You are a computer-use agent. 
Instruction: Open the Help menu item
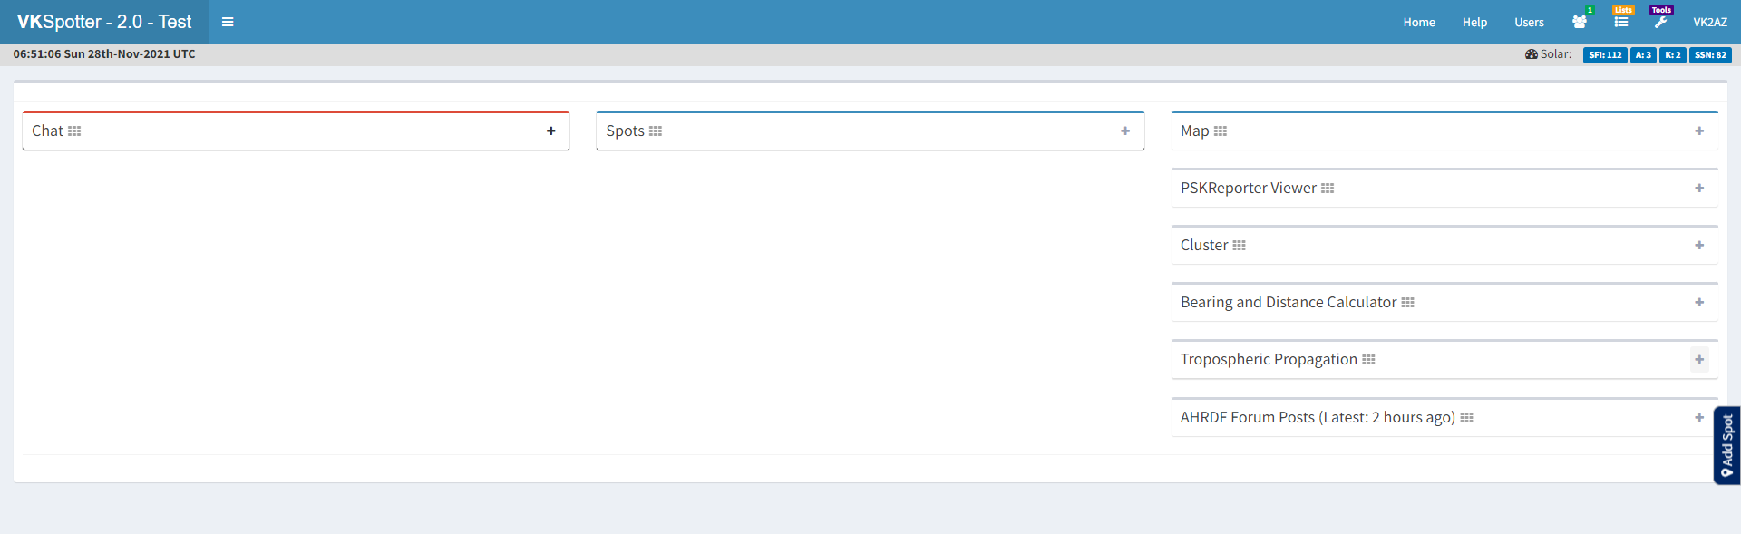click(x=1474, y=23)
